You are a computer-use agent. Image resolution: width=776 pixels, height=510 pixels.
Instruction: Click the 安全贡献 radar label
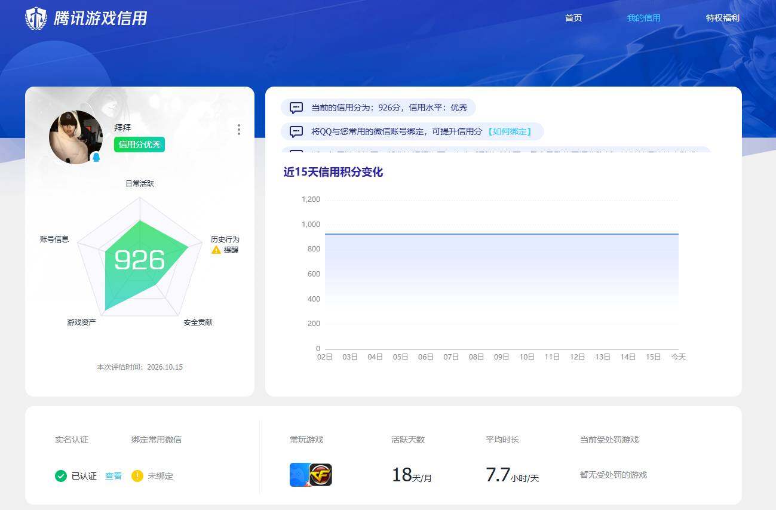(198, 322)
